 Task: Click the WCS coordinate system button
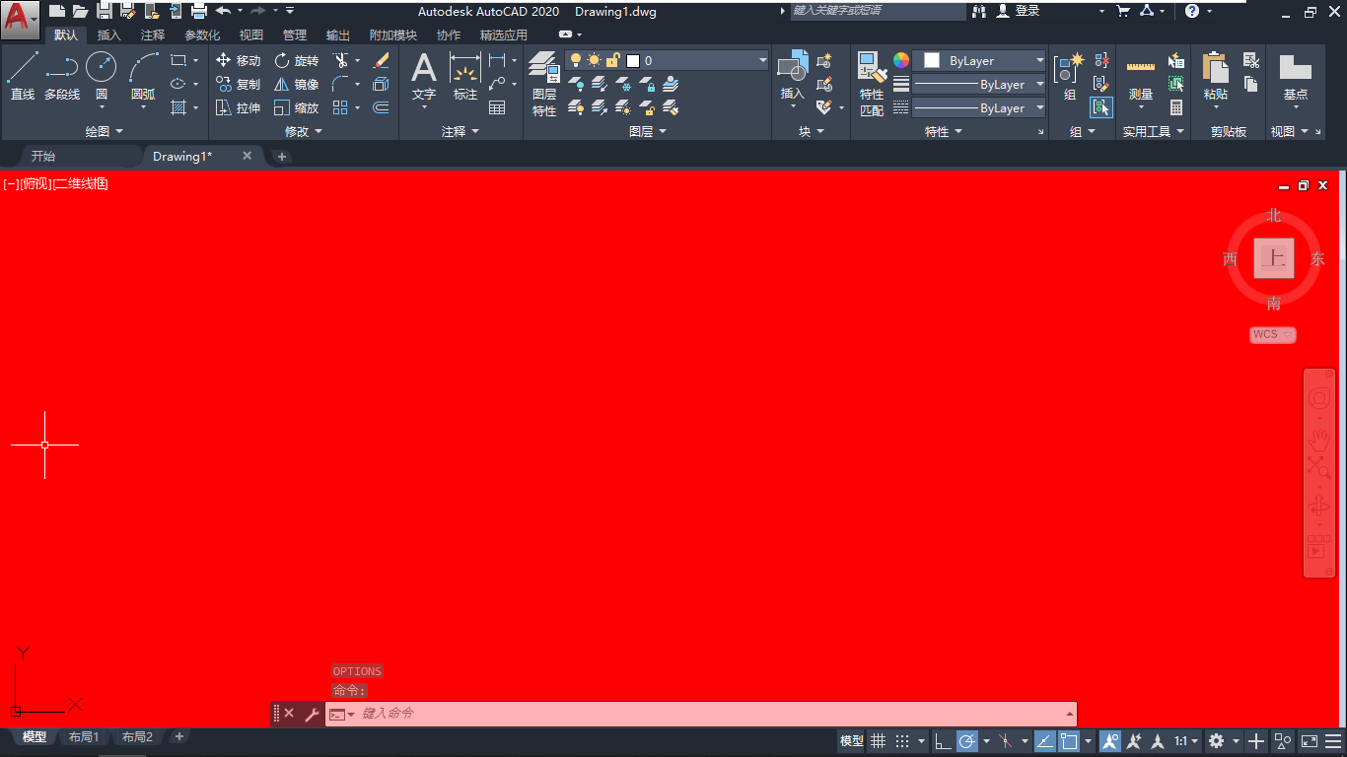[1272, 334]
